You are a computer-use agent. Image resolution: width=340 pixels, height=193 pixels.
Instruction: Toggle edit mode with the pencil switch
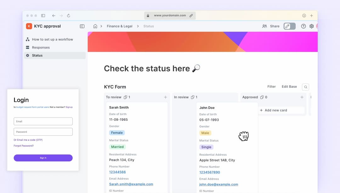pyautogui.click(x=289, y=26)
